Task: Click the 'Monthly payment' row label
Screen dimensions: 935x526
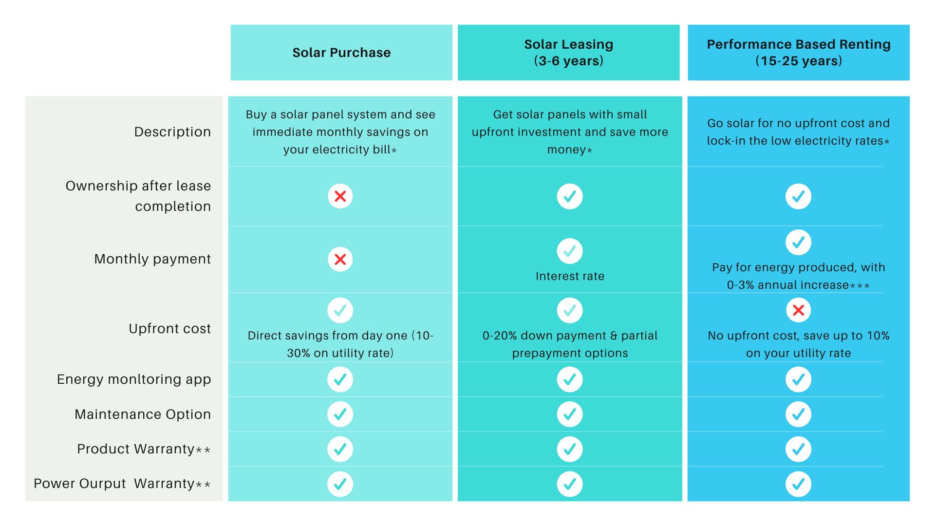Action: (152, 259)
